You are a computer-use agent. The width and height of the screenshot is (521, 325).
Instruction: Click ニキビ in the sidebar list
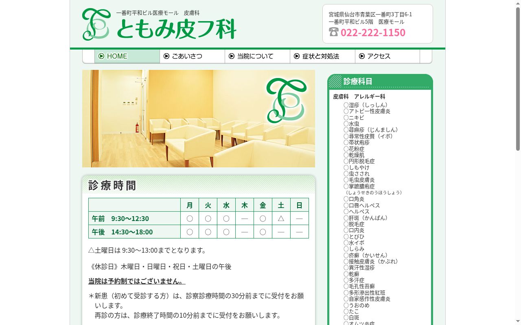[x=354, y=117]
